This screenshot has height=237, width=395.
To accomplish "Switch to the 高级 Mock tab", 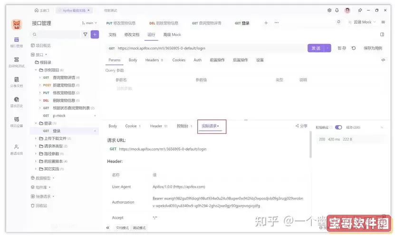I will 172,35.
